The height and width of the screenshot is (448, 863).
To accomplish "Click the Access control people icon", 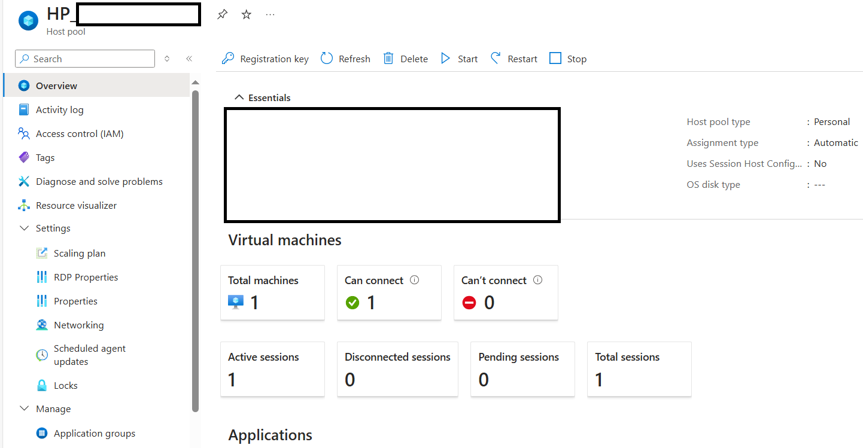I will click(x=24, y=133).
